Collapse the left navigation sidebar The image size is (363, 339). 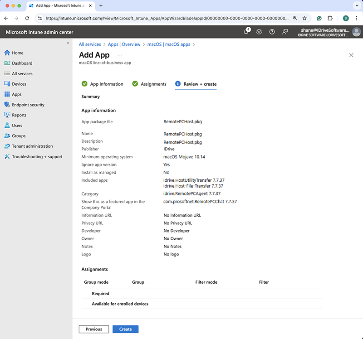pos(68,43)
